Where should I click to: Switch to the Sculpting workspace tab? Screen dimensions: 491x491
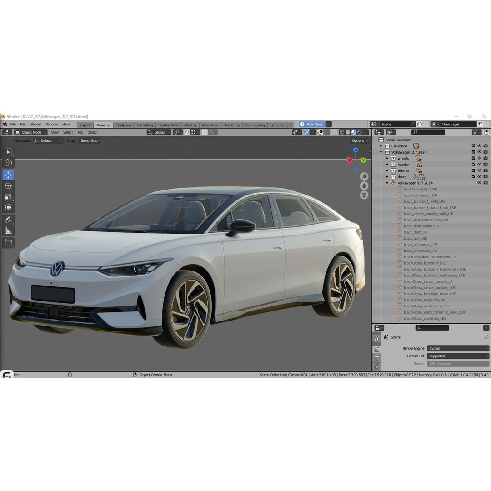(x=123, y=125)
